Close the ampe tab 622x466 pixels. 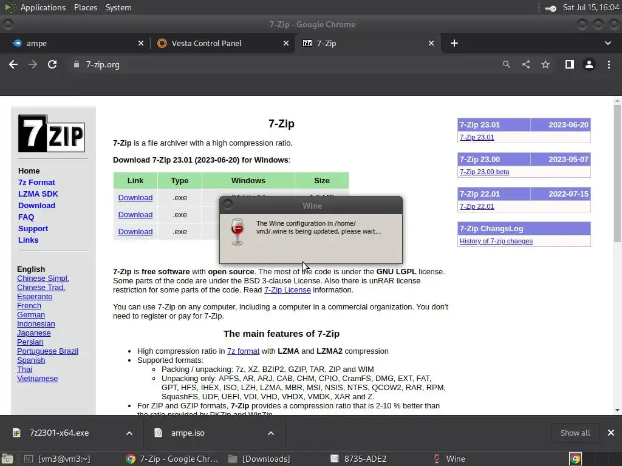click(141, 43)
